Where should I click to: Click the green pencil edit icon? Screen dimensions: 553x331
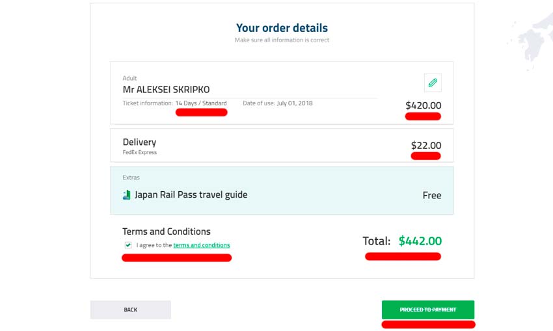point(433,83)
